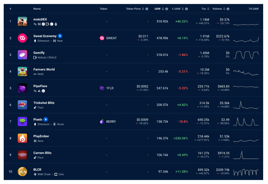The image size is (268, 184).
Task: View BLCR 7d UAW sparkline chart
Action: click(x=246, y=172)
